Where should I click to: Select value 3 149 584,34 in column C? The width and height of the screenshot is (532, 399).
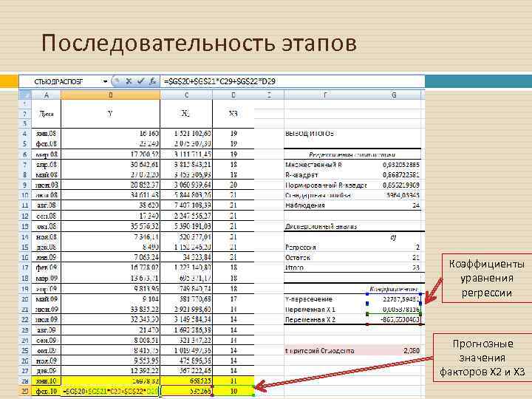point(186,320)
